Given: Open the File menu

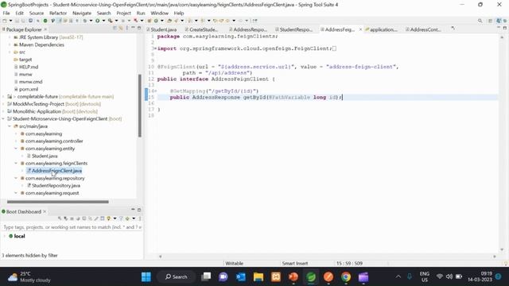Looking at the screenshot, I should pos(6,13).
